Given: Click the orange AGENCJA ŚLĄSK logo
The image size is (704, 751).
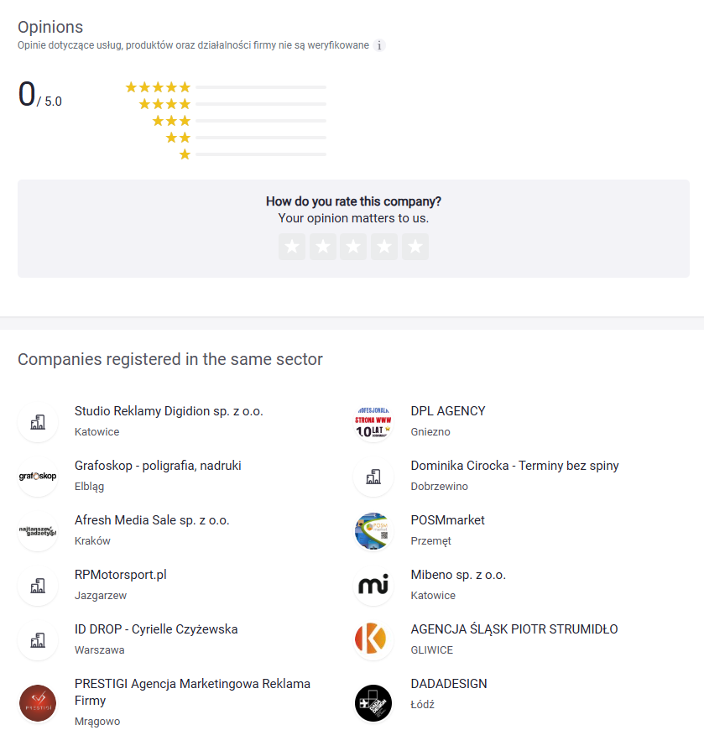Looking at the screenshot, I should 373,640.
